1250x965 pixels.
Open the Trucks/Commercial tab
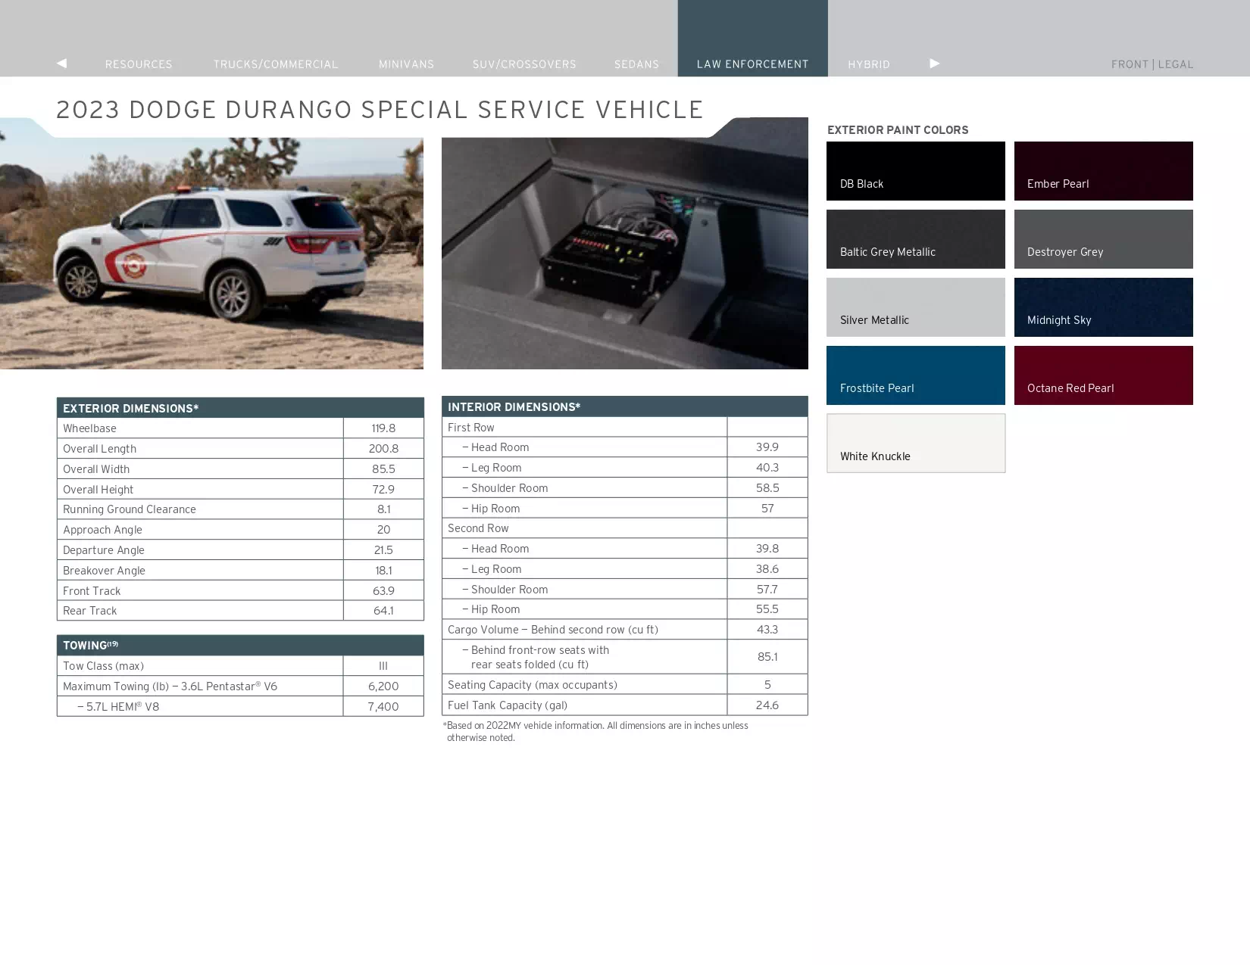tap(276, 64)
